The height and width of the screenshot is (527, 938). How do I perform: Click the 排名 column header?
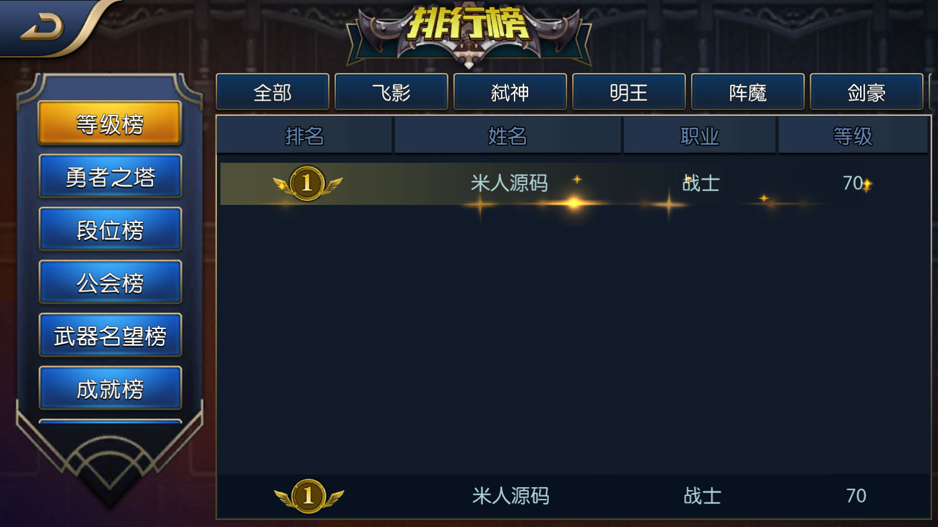pyautogui.click(x=304, y=136)
